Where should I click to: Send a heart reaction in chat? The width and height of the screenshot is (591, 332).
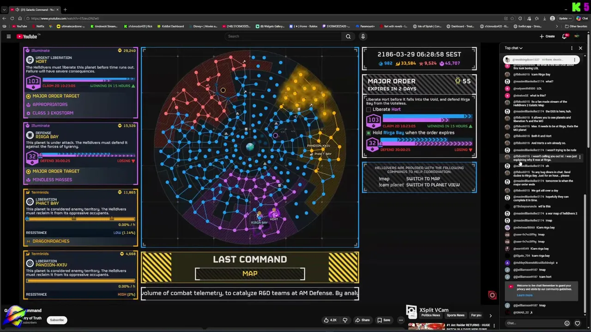[x=577, y=323]
